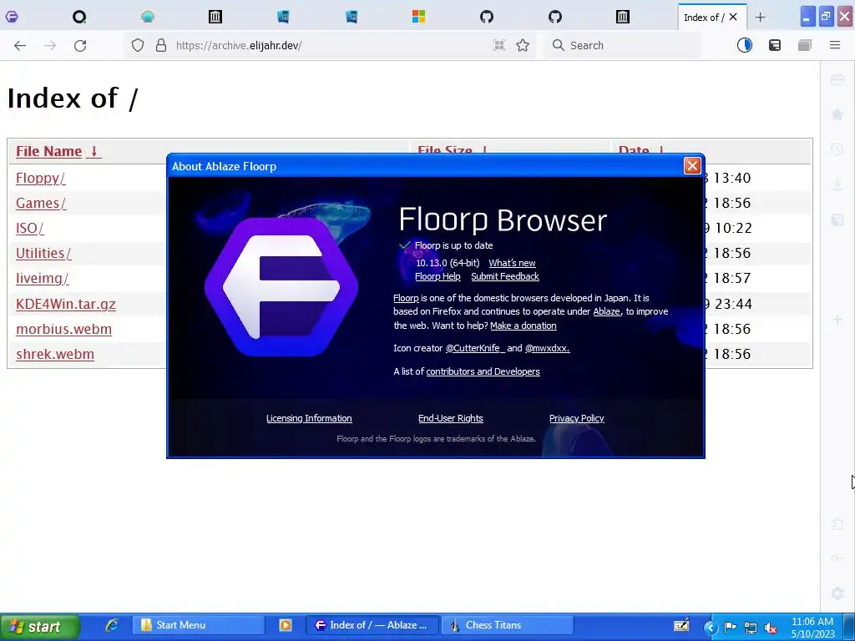Click the orange media player taskbar icon
The height and width of the screenshot is (641, 855).
[286, 625]
